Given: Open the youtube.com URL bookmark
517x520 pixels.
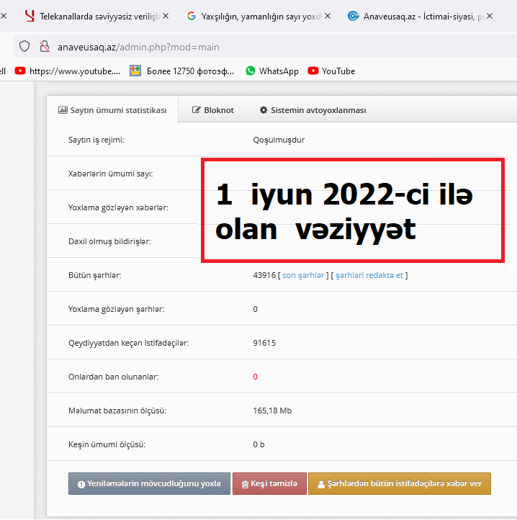Looking at the screenshot, I should [68, 71].
